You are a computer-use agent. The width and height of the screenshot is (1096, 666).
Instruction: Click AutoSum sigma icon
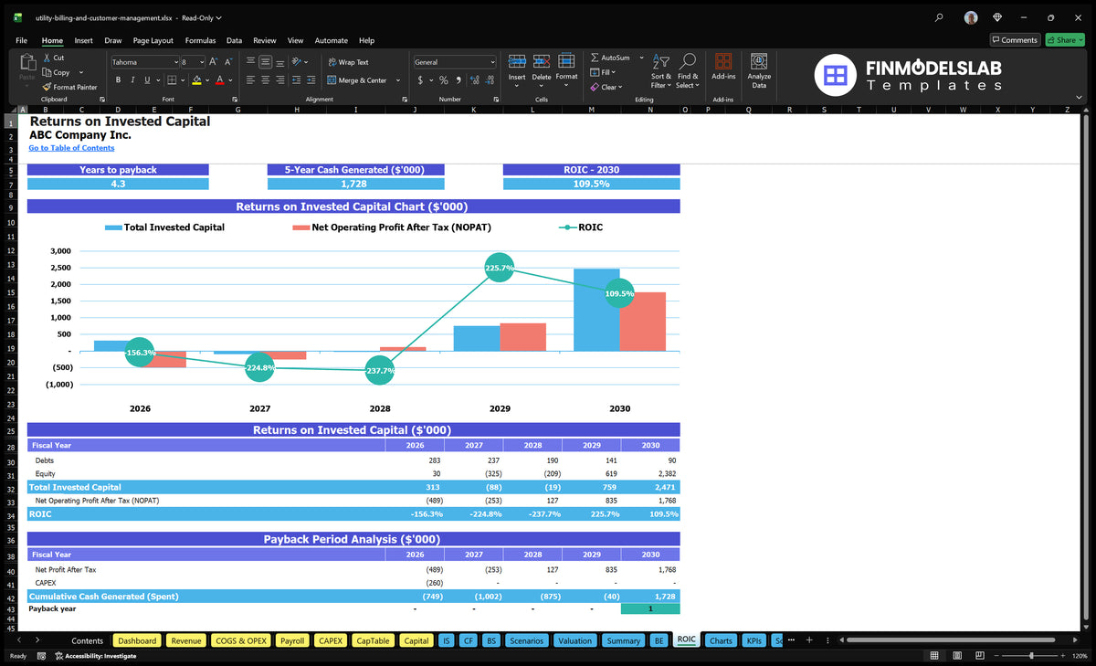click(x=595, y=58)
